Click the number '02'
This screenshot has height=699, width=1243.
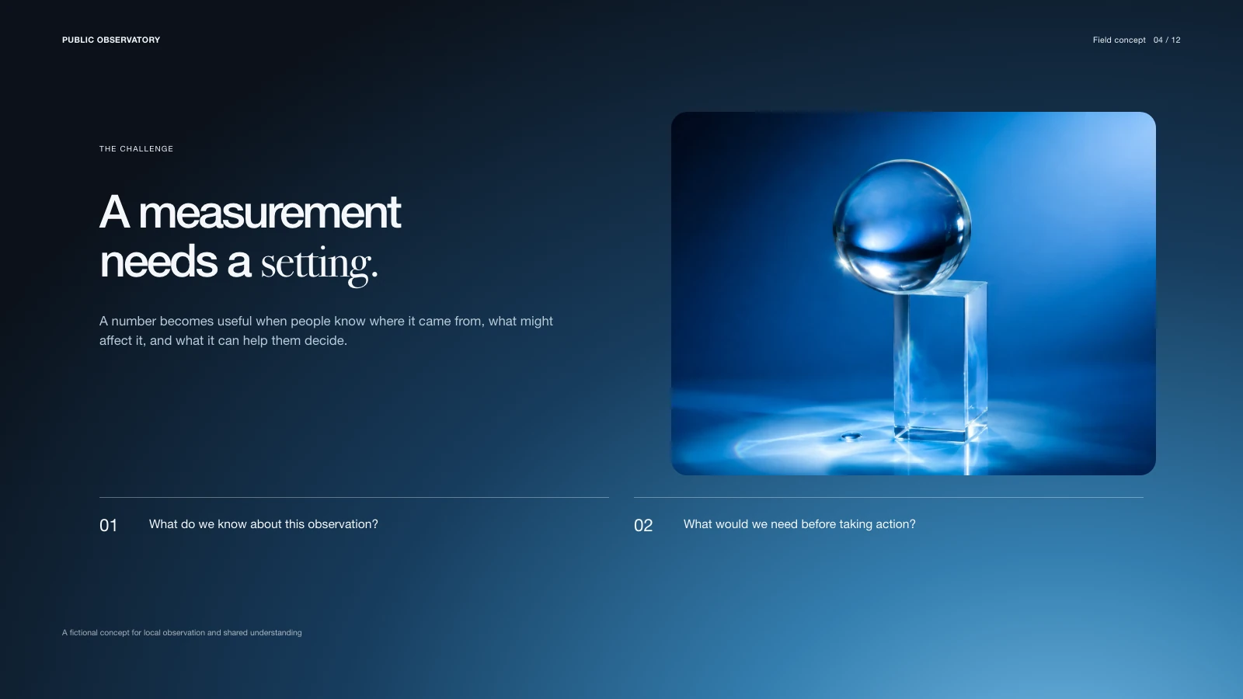tap(643, 525)
